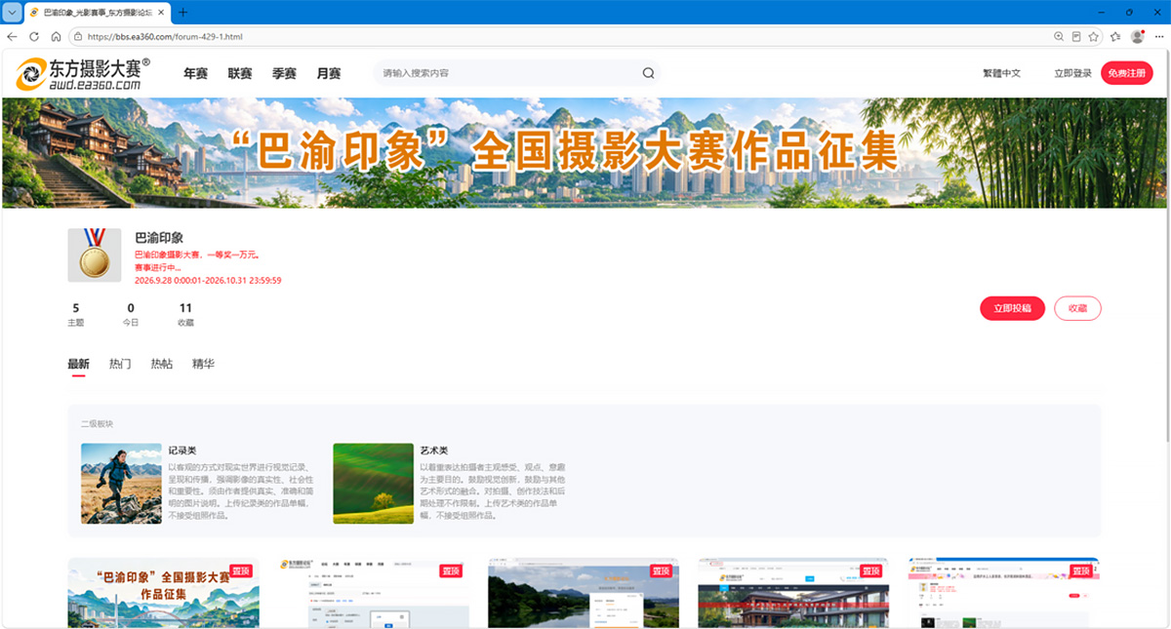
Task: Select the 热门 tab
Action: pyautogui.click(x=120, y=364)
